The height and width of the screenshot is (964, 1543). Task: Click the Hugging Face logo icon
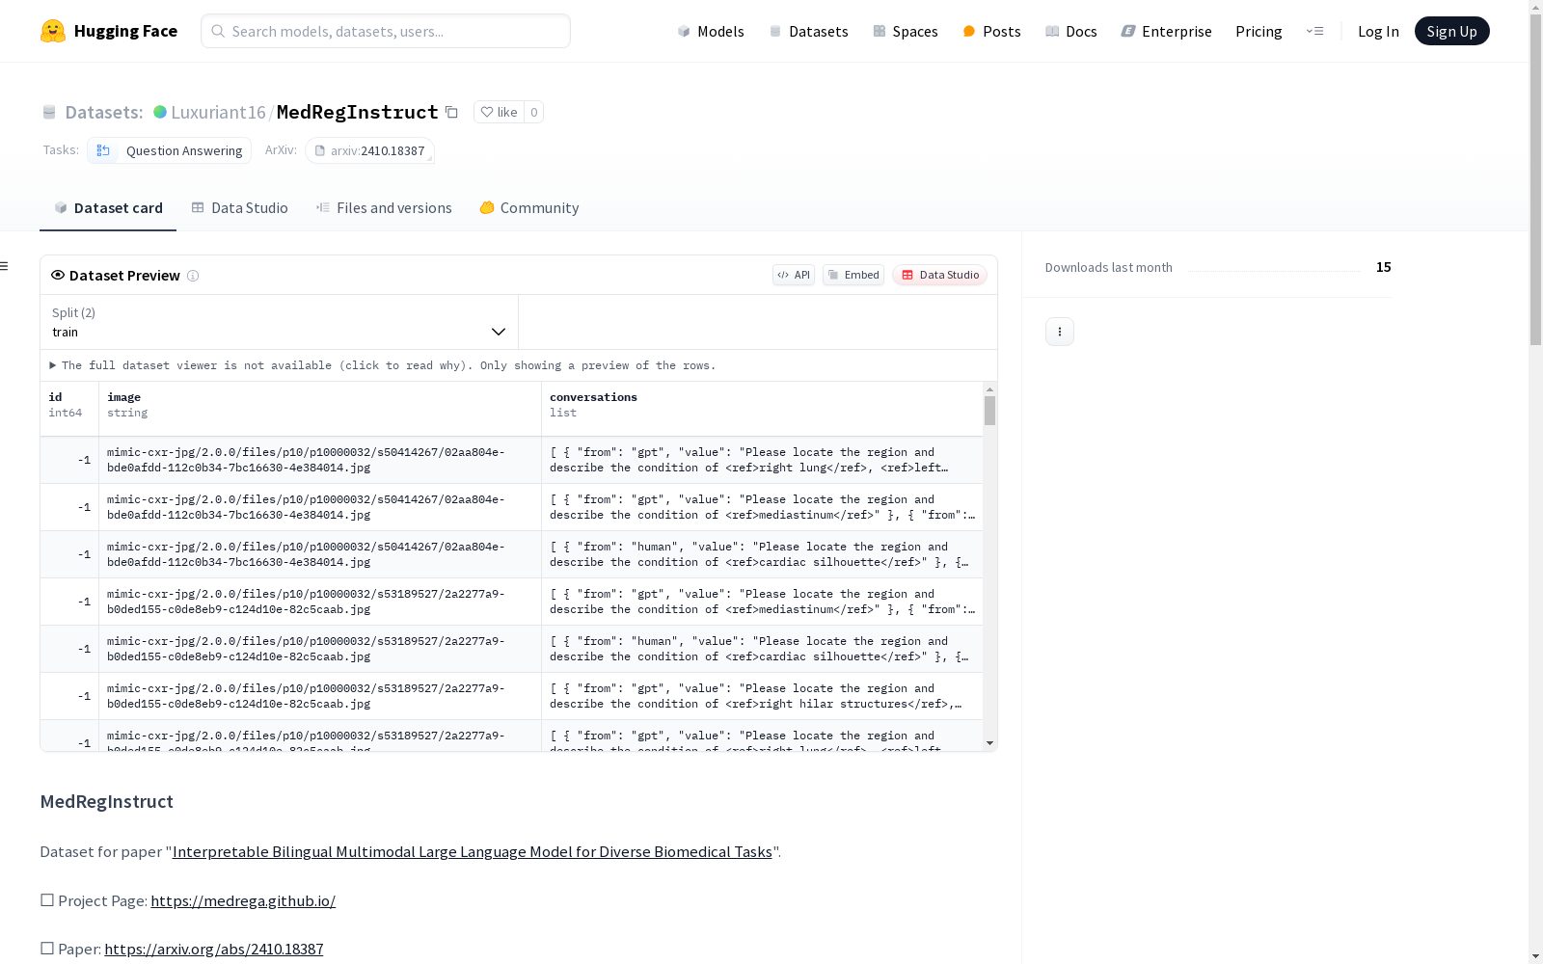[x=53, y=31]
